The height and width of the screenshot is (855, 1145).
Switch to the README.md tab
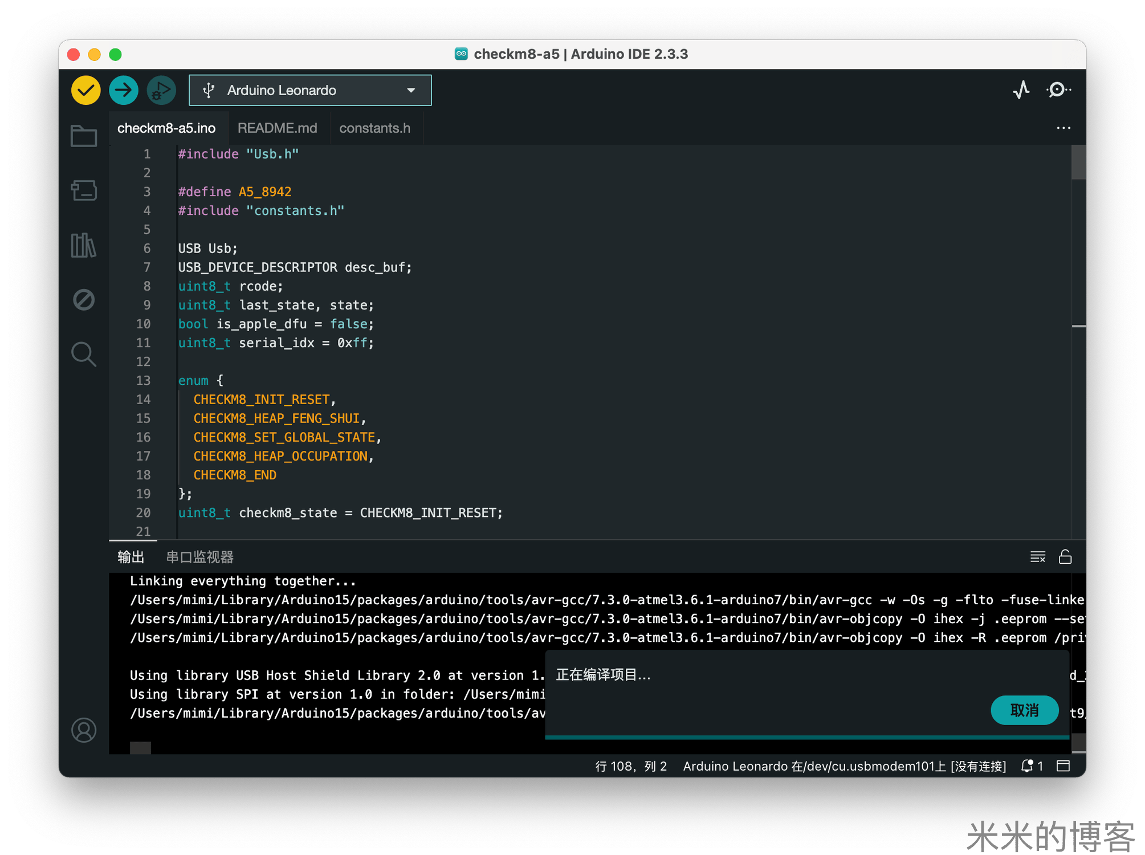[x=277, y=128]
